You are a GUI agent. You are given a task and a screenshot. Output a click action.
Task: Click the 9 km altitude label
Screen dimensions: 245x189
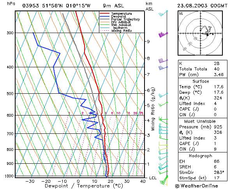point(148,42)
